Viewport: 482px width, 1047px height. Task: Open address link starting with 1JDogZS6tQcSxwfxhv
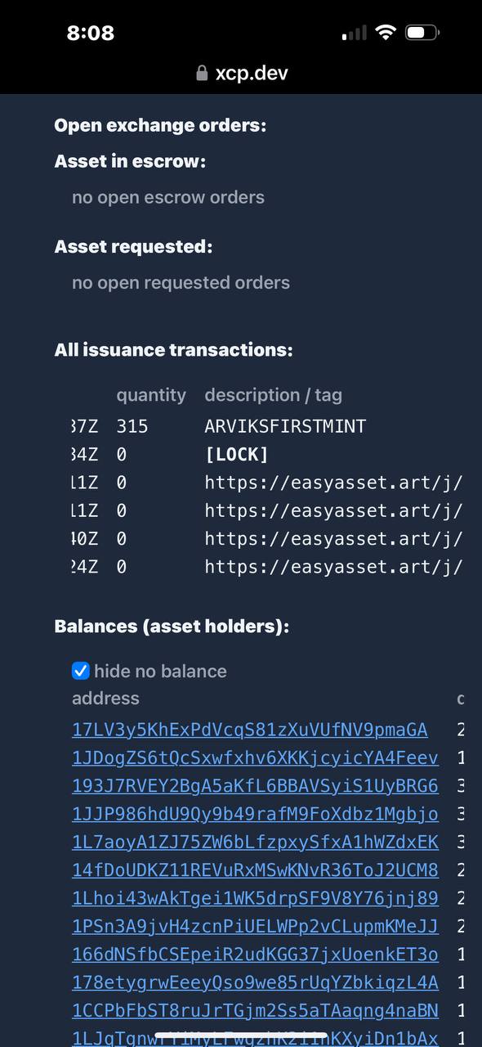[255, 757]
